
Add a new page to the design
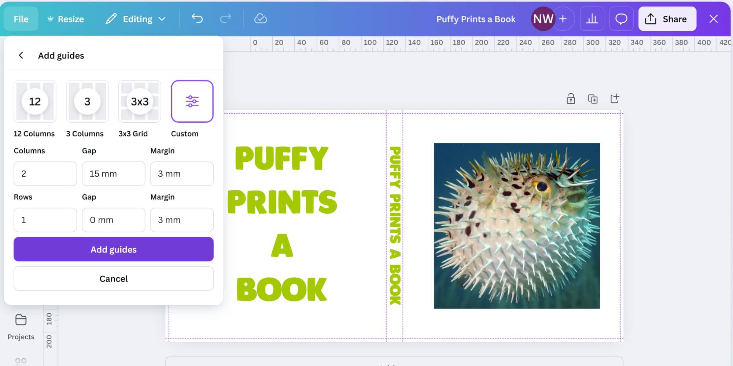pos(615,98)
